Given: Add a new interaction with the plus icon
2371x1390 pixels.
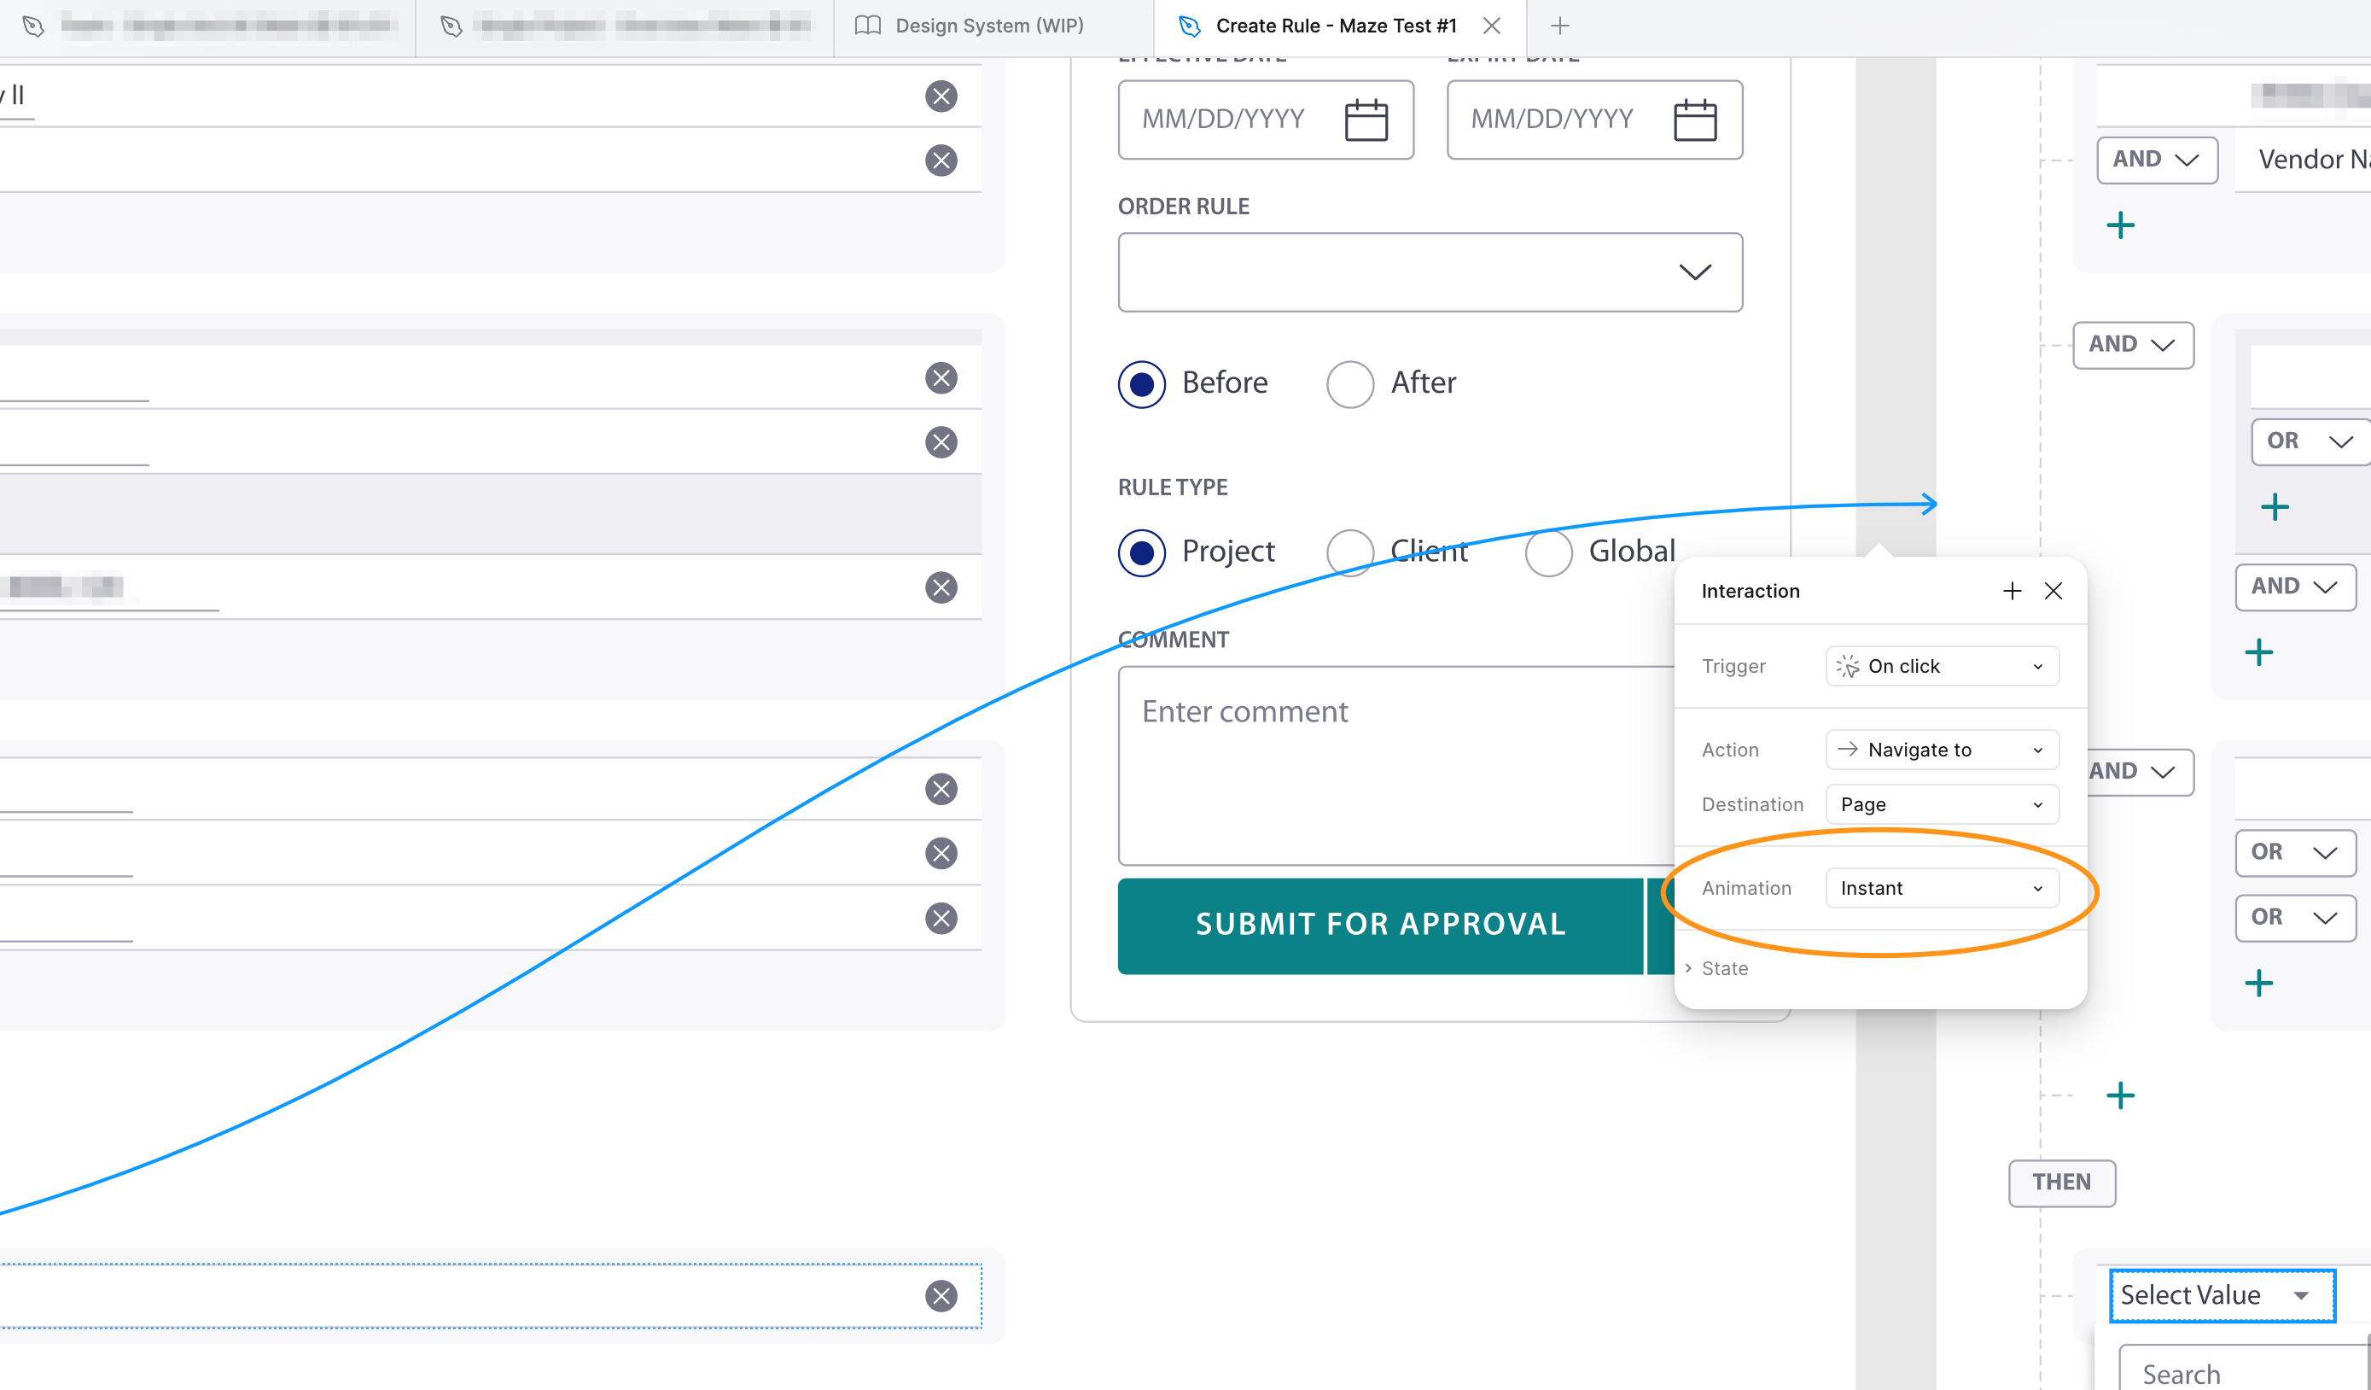Looking at the screenshot, I should [x=2012, y=591].
